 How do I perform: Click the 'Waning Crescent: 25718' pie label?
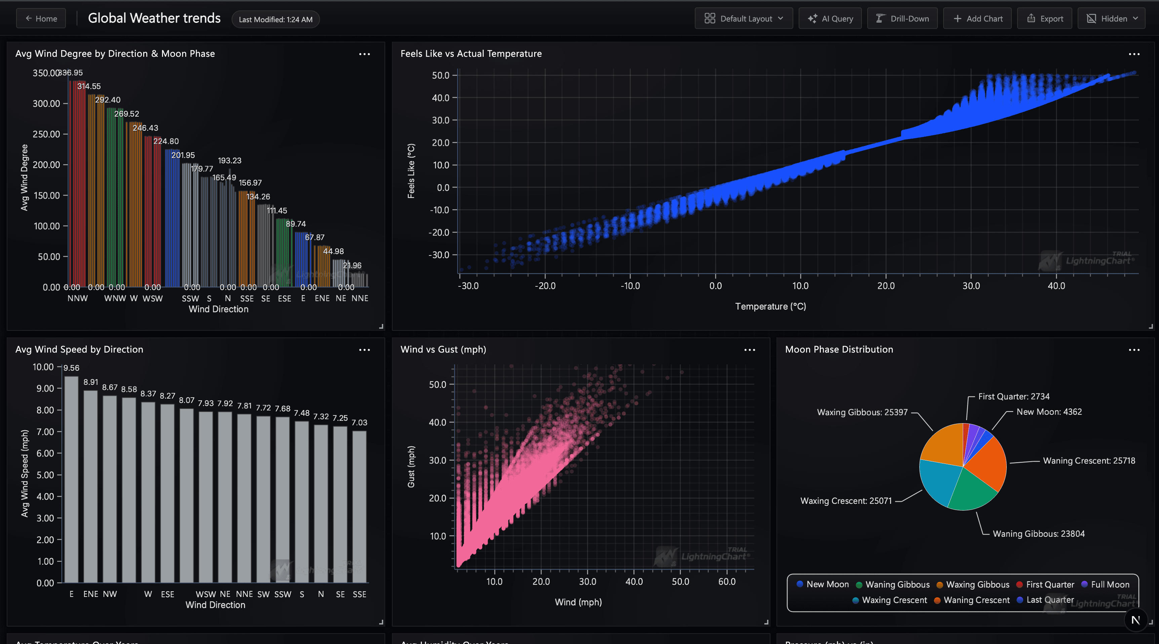(x=1089, y=460)
